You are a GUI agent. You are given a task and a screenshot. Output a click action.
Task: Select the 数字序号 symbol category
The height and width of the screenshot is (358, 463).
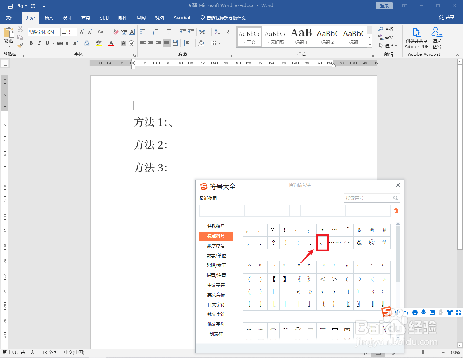pos(216,245)
